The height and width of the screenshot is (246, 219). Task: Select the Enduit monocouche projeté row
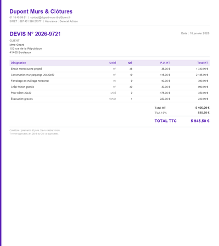coord(109,69)
